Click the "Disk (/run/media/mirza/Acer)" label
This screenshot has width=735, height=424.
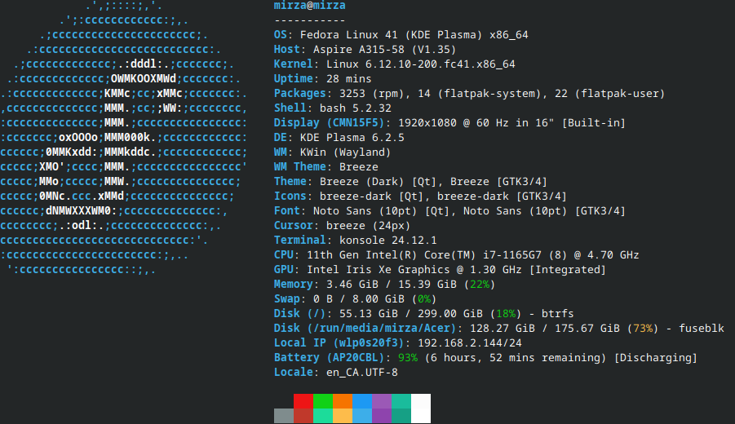[x=365, y=329]
